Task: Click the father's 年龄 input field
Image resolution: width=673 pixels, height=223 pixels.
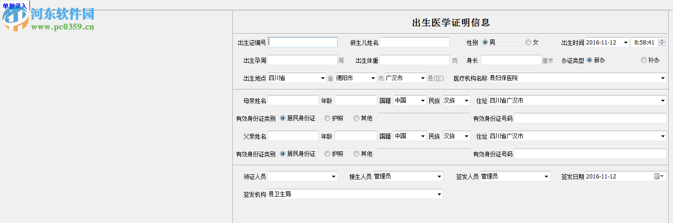Action: point(356,136)
